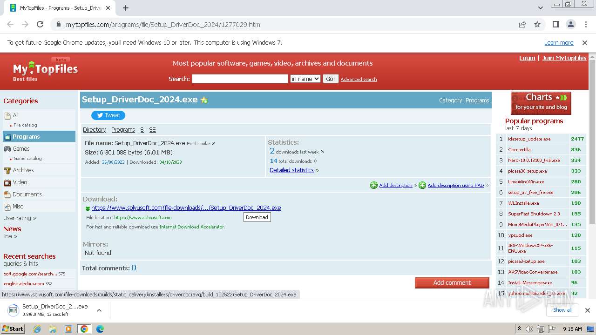Viewport: 596px width, 335px height.
Task: Open soft.google.com recent search
Action: pos(30,274)
